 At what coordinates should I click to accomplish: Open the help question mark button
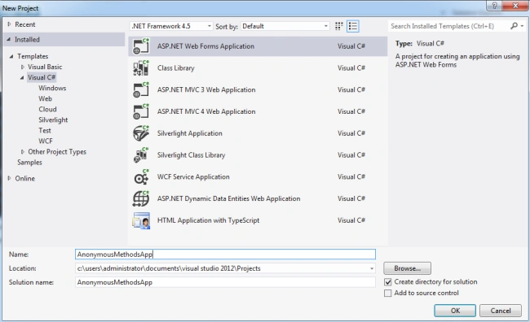coord(494,6)
